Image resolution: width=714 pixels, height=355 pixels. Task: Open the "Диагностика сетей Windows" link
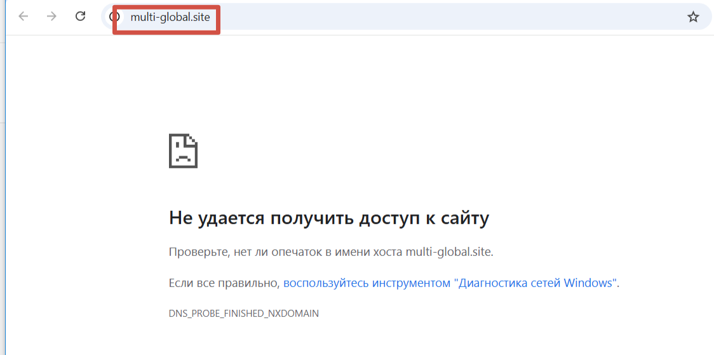450,283
